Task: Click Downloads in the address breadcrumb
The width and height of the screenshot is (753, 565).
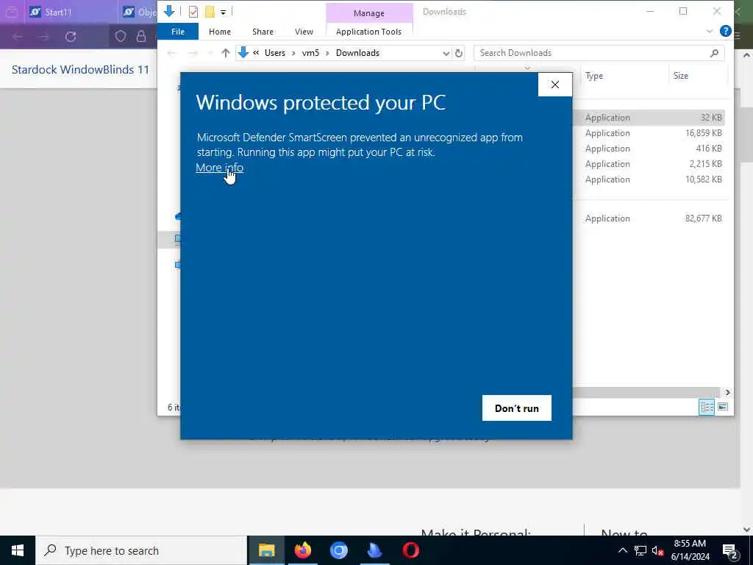Action: tap(357, 53)
